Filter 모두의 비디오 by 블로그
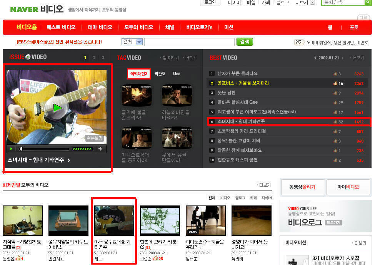The width and height of the screenshot is (380, 265). pos(240,198)
